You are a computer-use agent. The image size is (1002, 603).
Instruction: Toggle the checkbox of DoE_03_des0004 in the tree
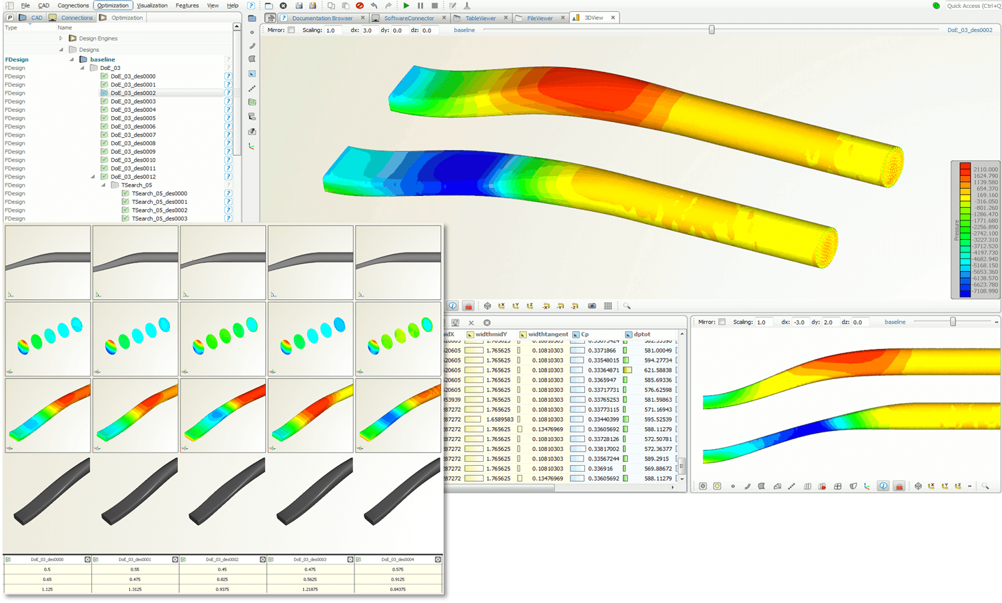[104, 110]
